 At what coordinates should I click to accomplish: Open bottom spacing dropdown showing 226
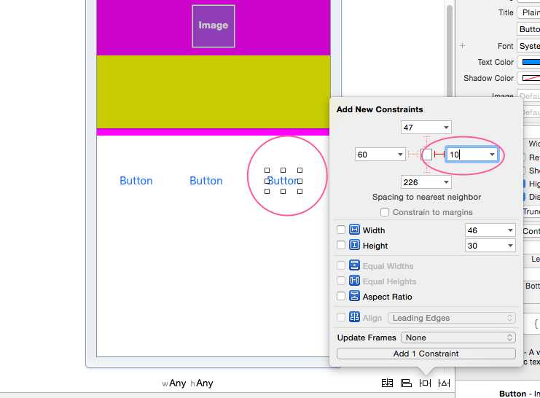click(x=446, y=182)
